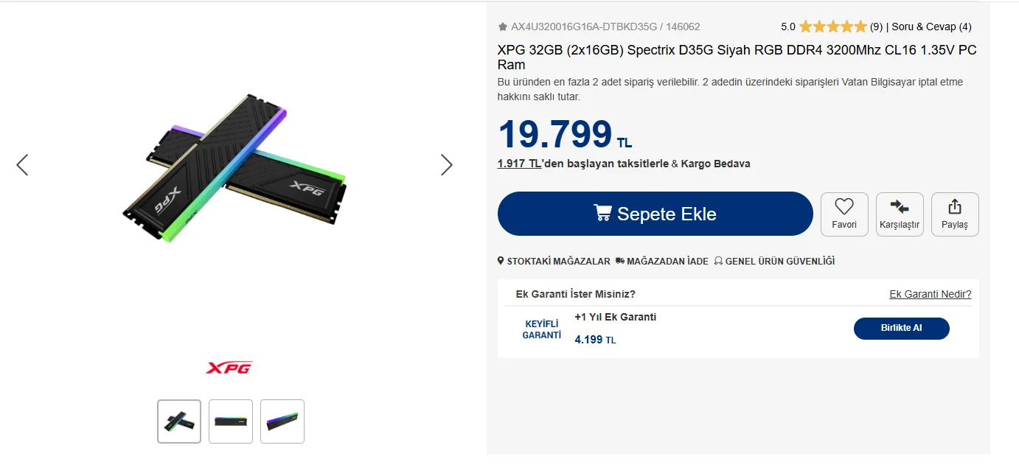Open Genel Ürün Güvenliği information

click(x=774, y=261)
